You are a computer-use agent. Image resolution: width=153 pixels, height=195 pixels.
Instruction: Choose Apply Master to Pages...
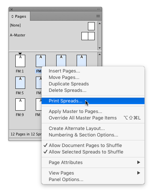tap(93, 111)
